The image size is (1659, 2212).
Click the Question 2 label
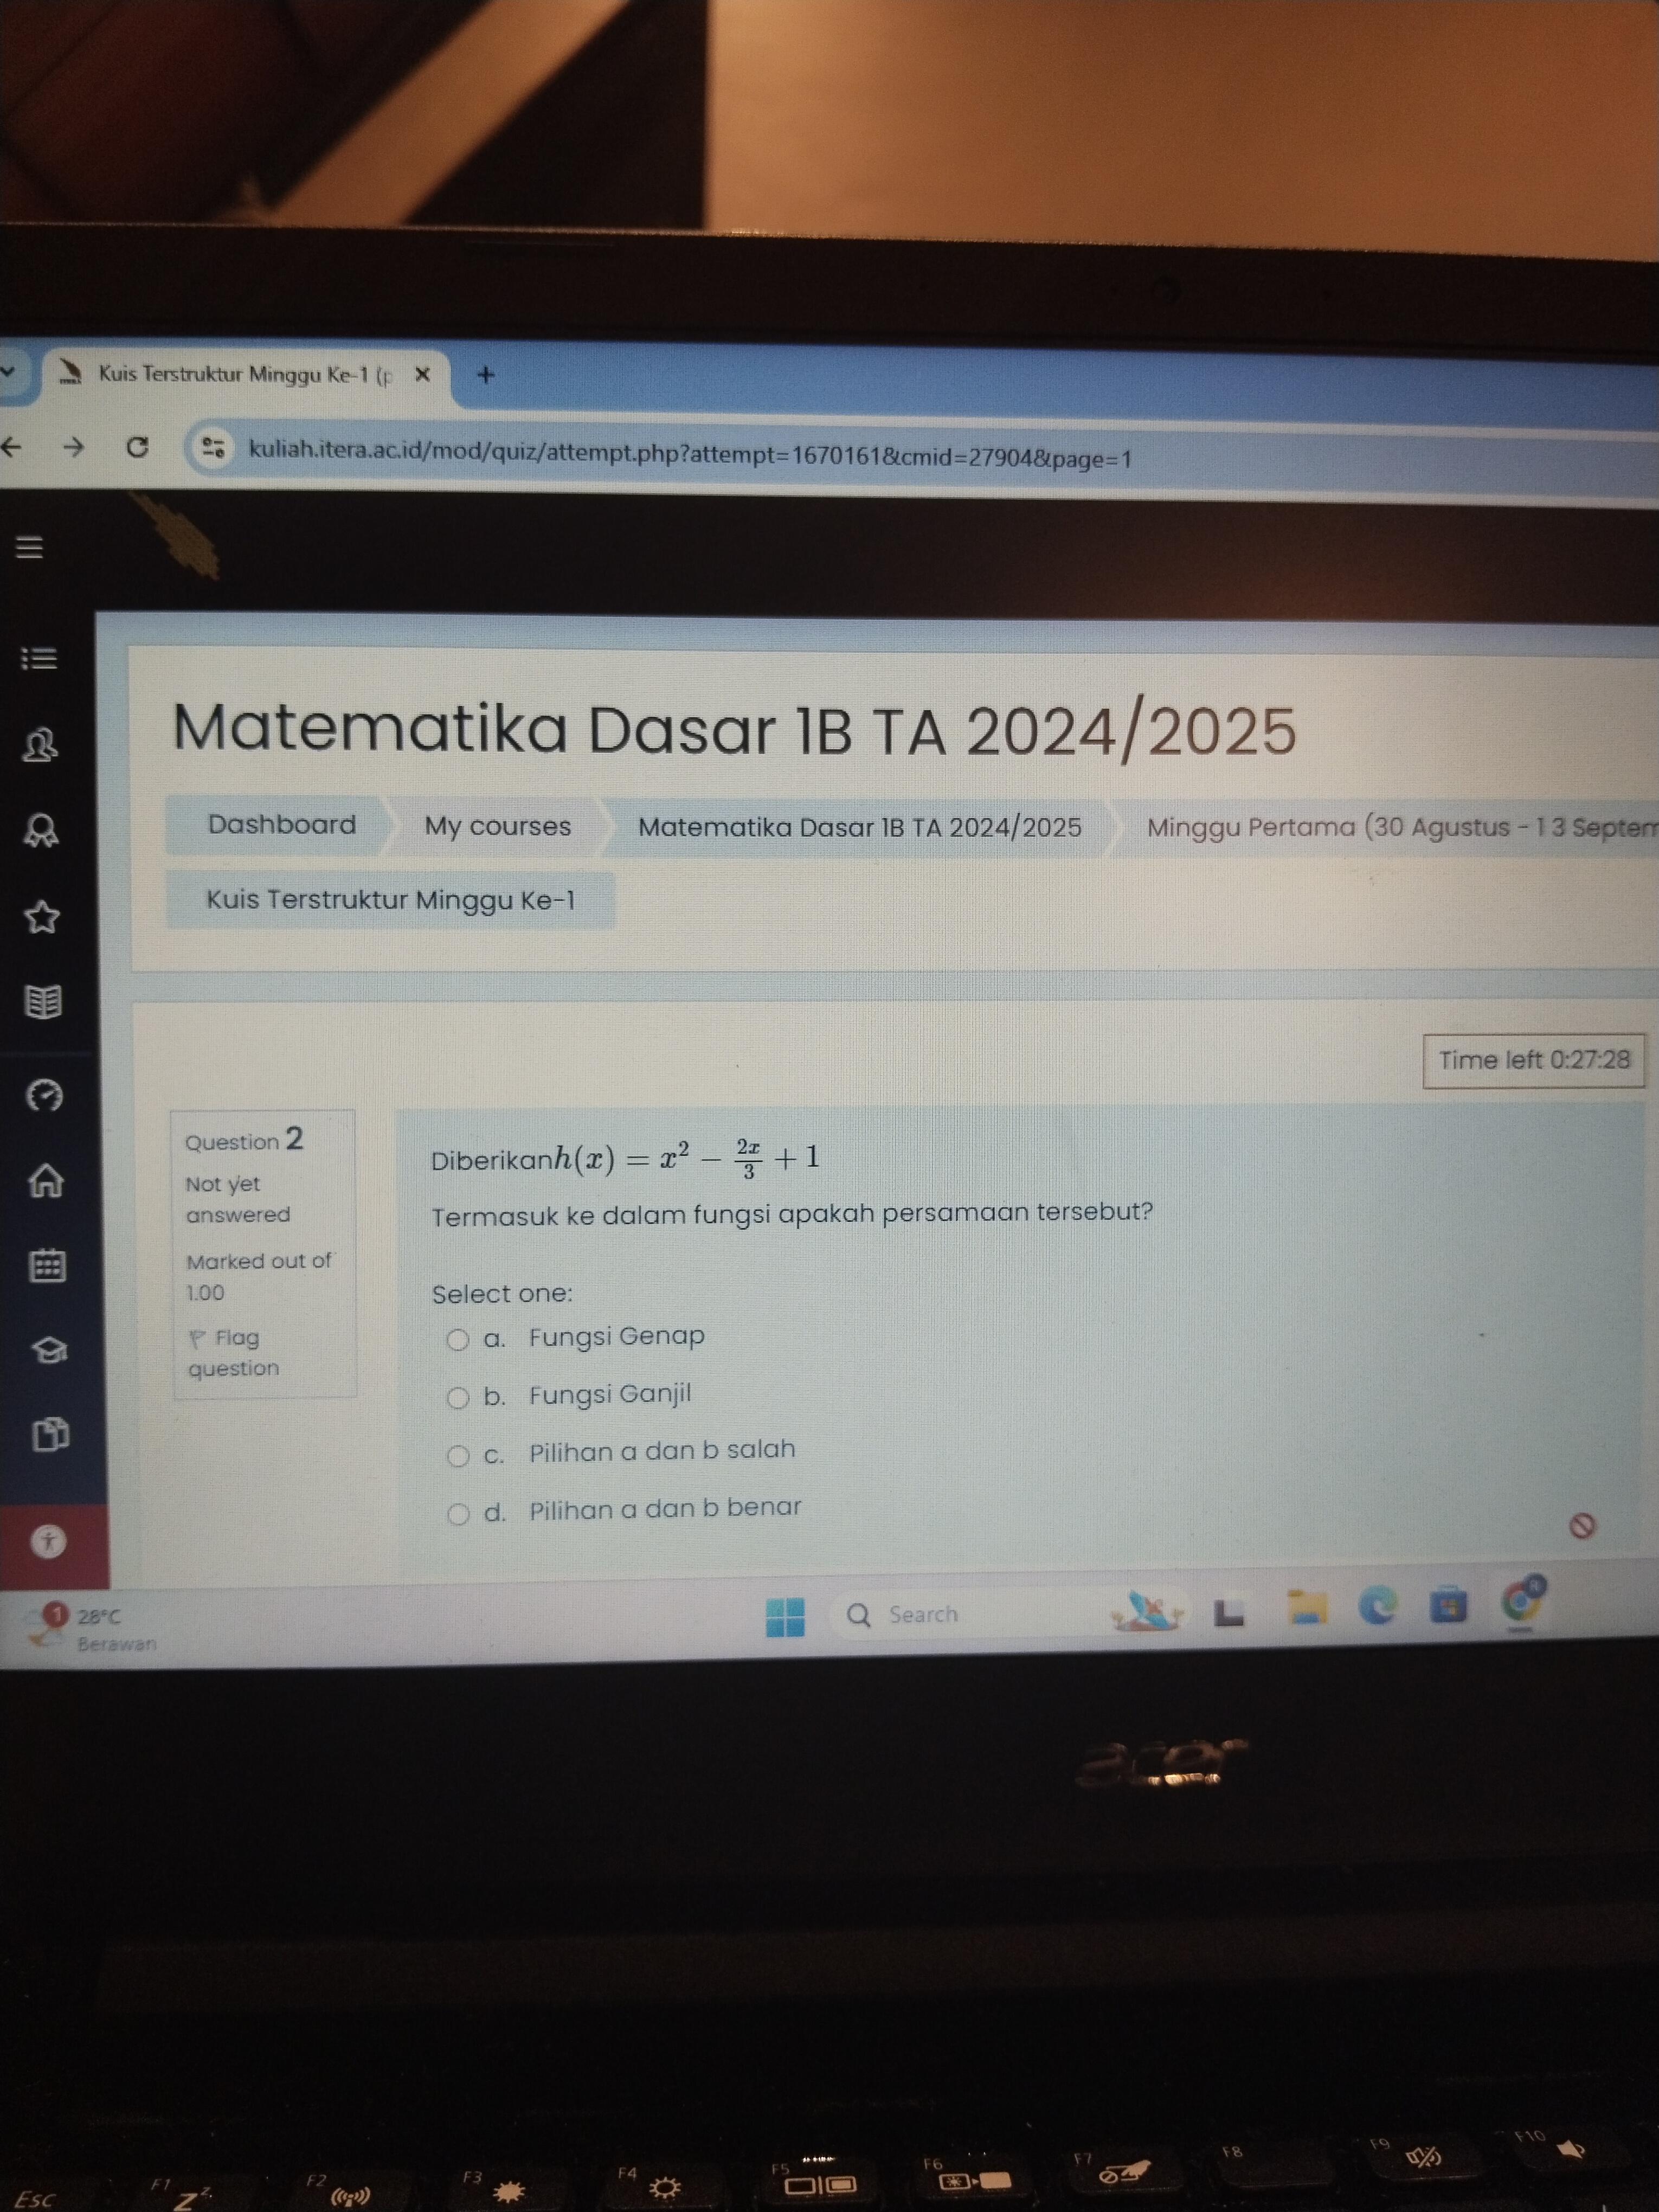point(243,1139)
